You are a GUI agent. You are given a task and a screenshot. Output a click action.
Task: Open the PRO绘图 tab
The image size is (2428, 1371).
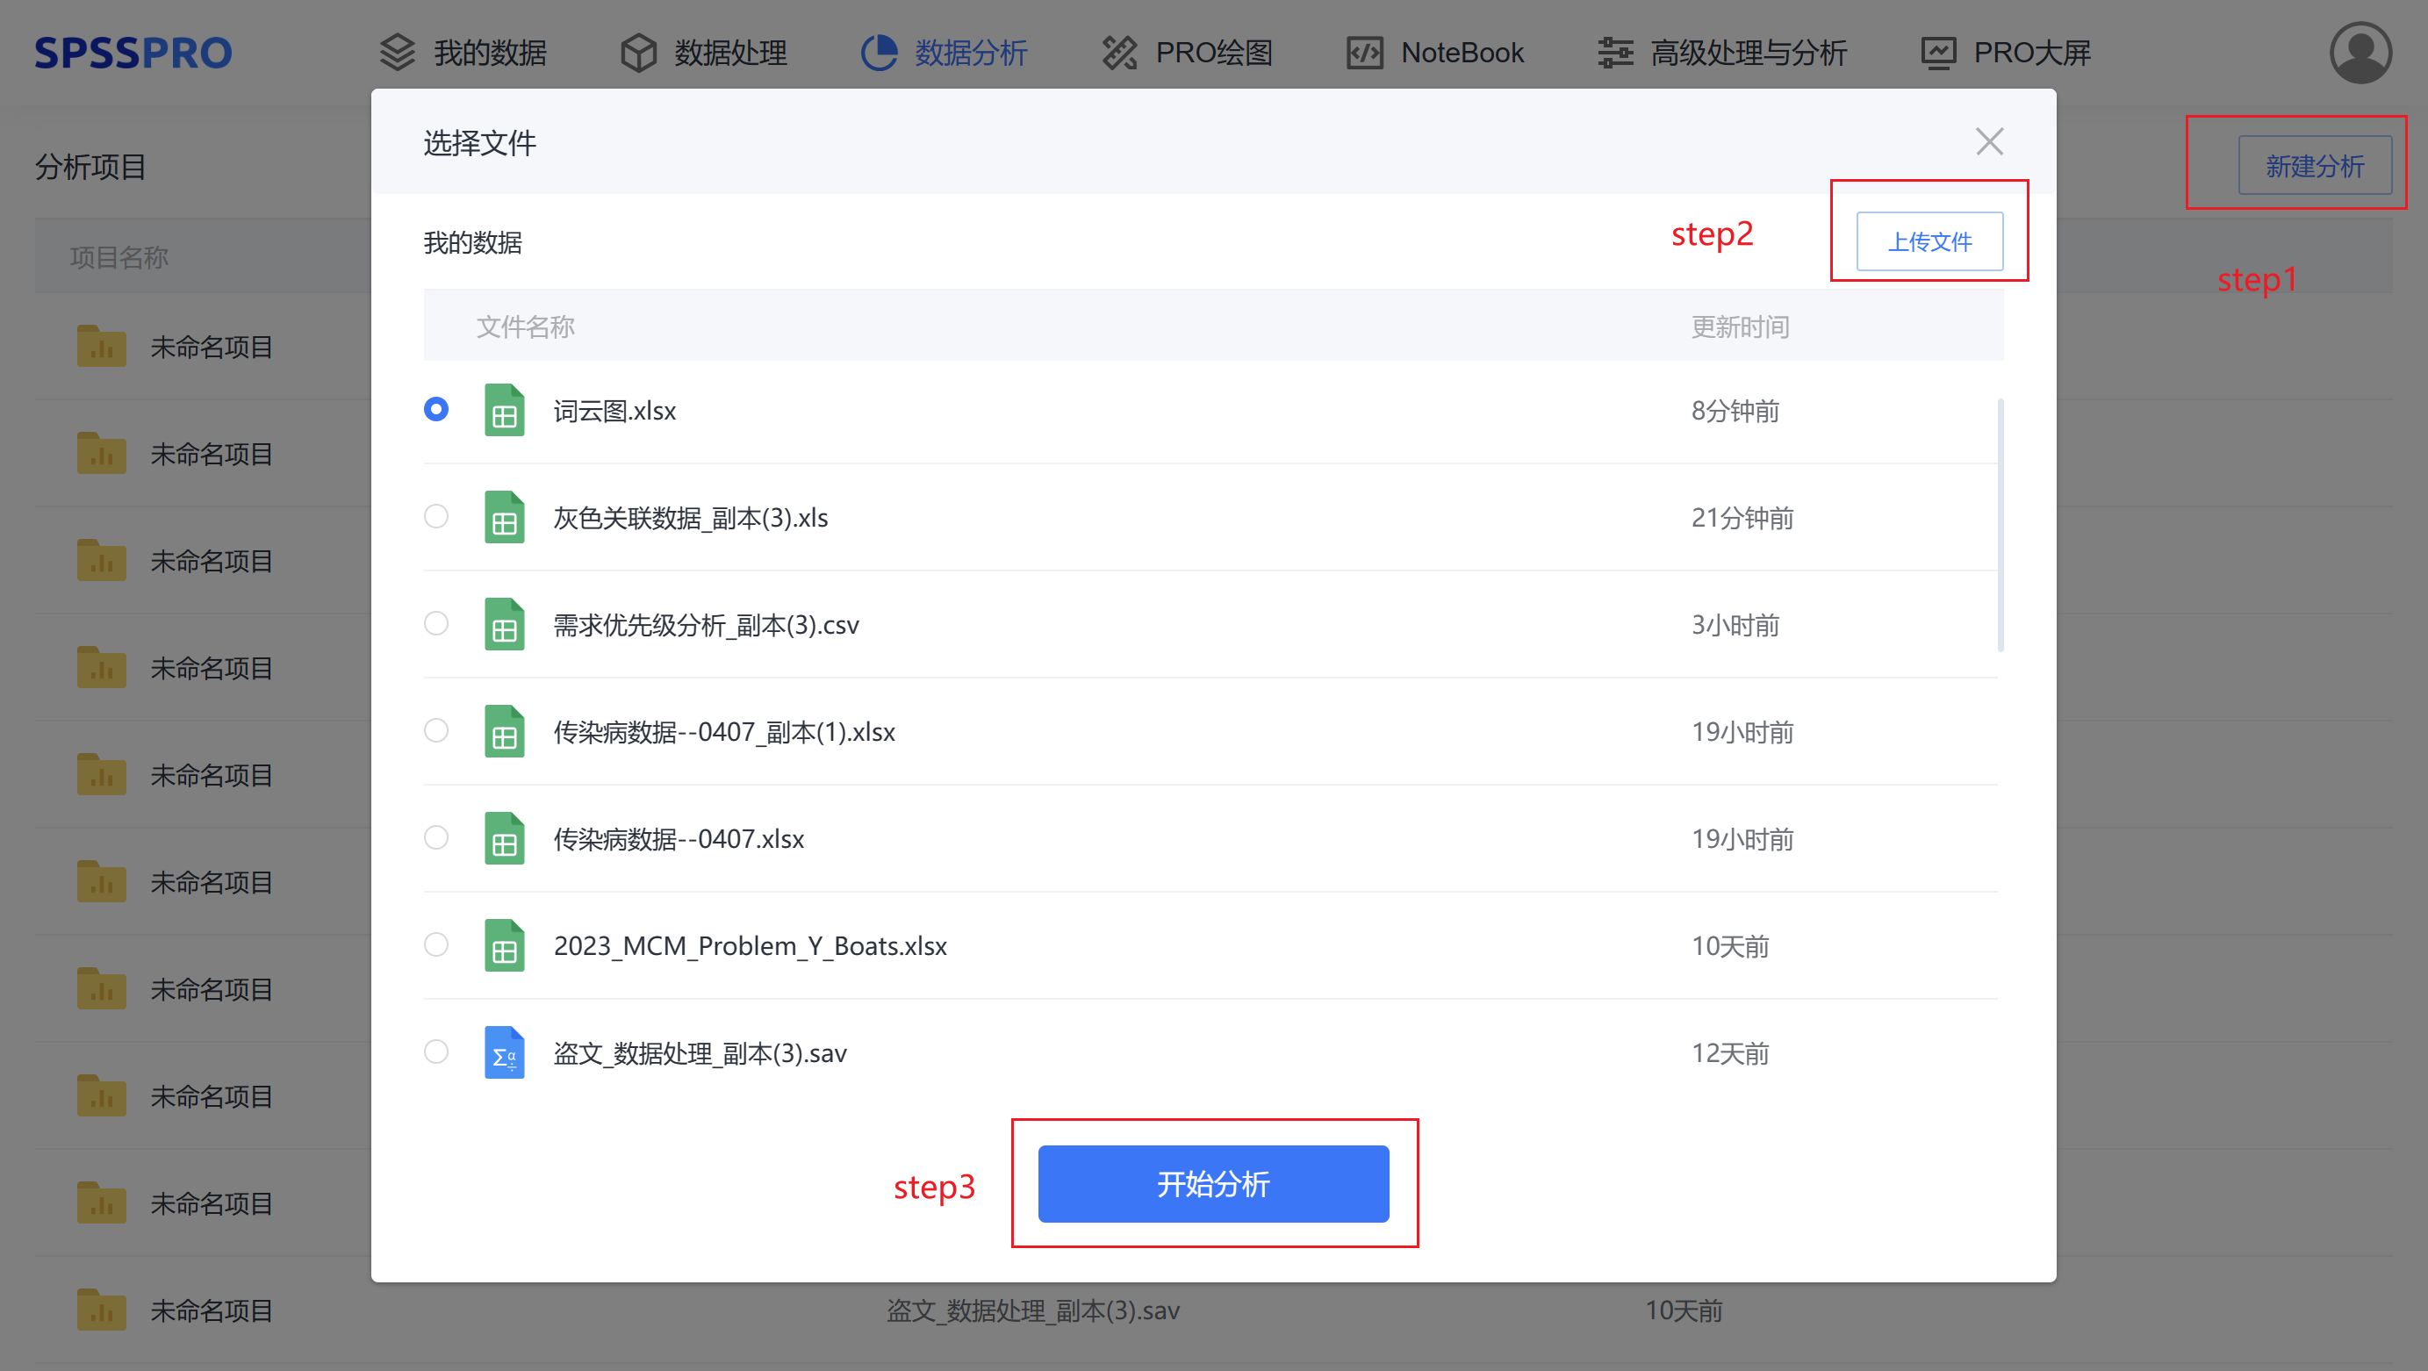click(x=1187, y=53)
